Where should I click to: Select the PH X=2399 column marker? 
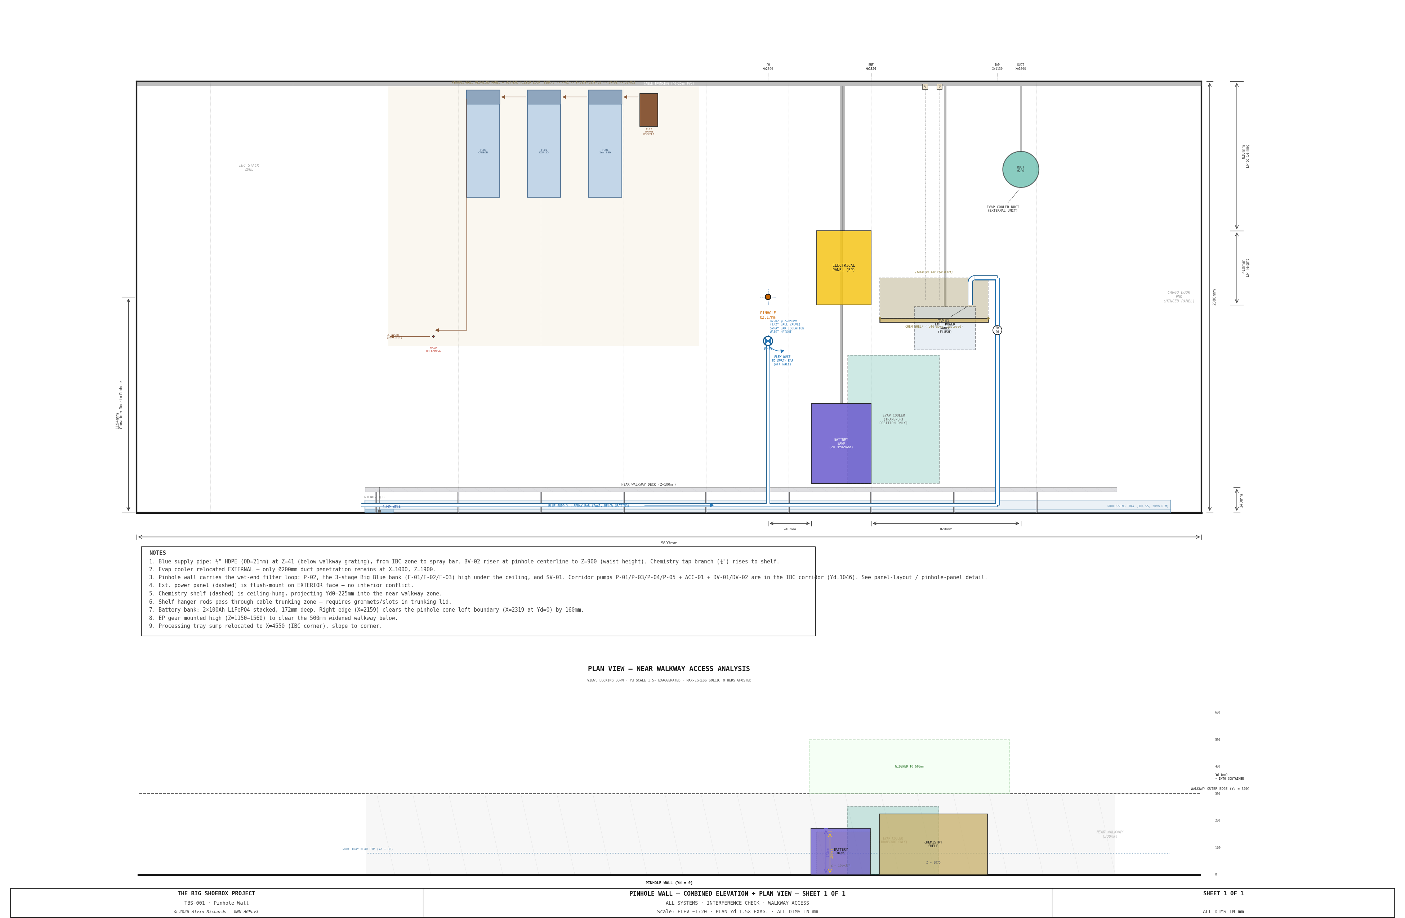tap(767, 67)
